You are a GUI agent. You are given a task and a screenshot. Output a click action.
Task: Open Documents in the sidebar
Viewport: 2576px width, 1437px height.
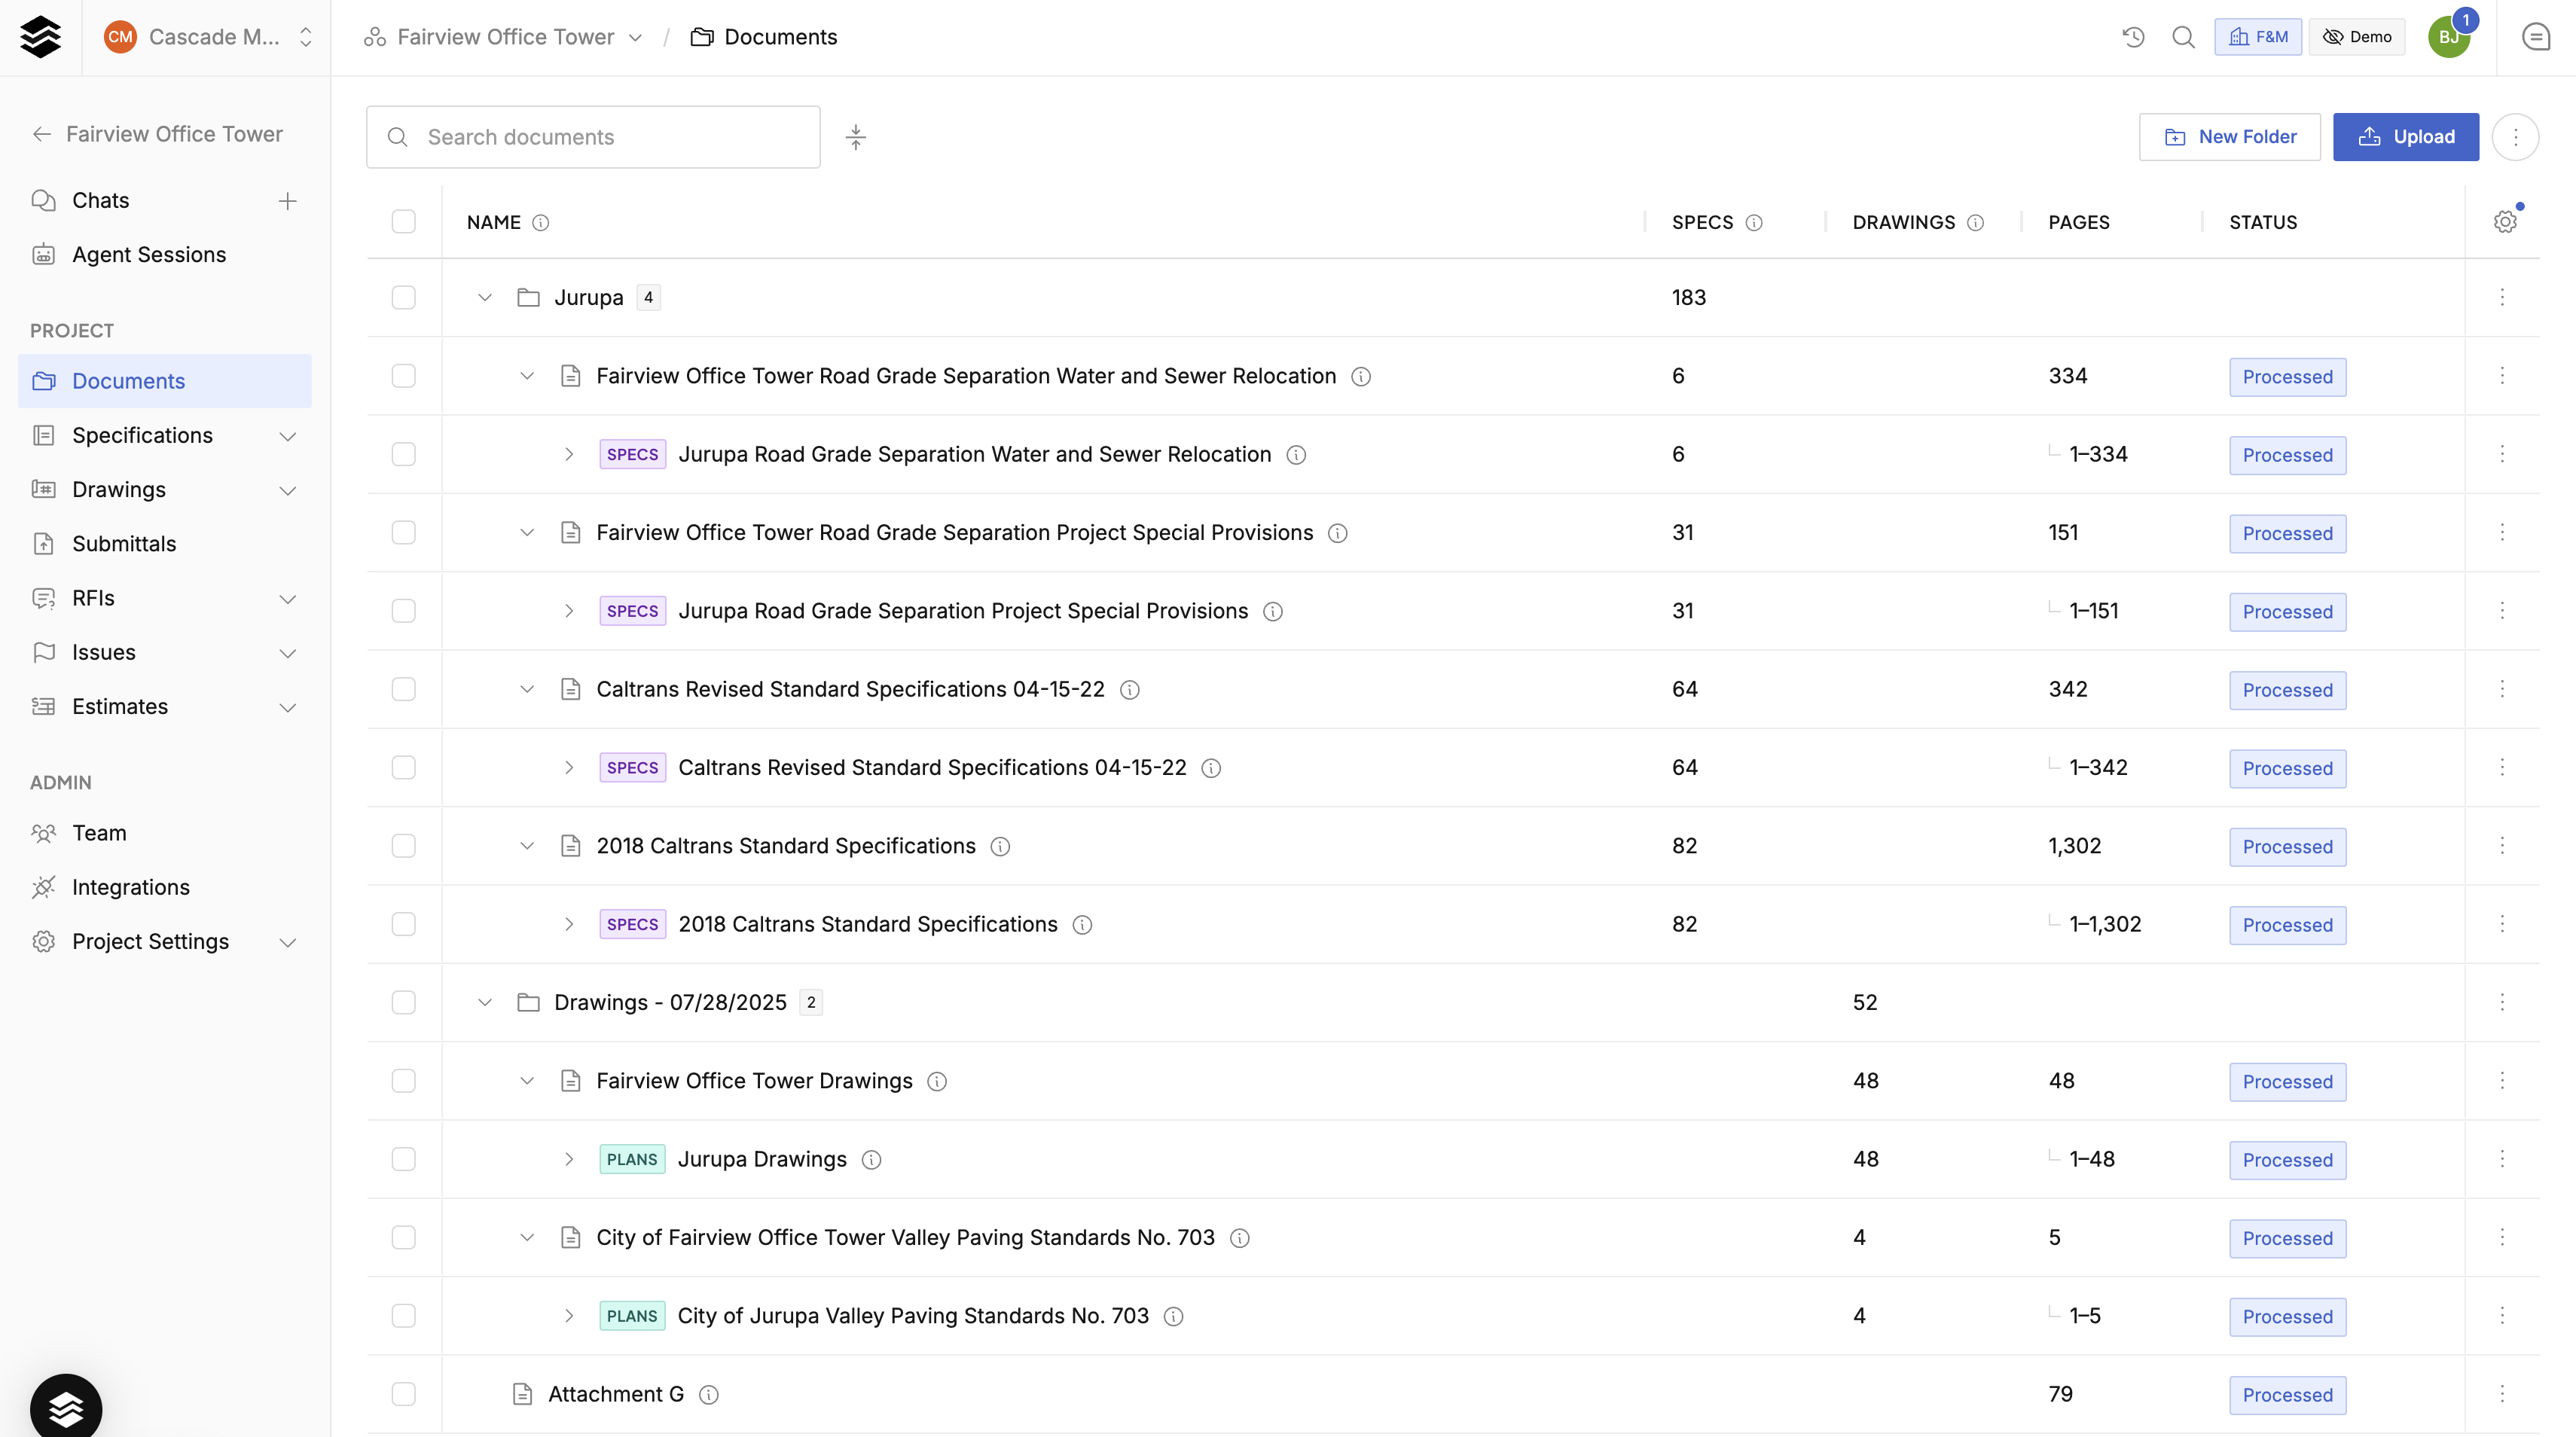pos(165,381)
